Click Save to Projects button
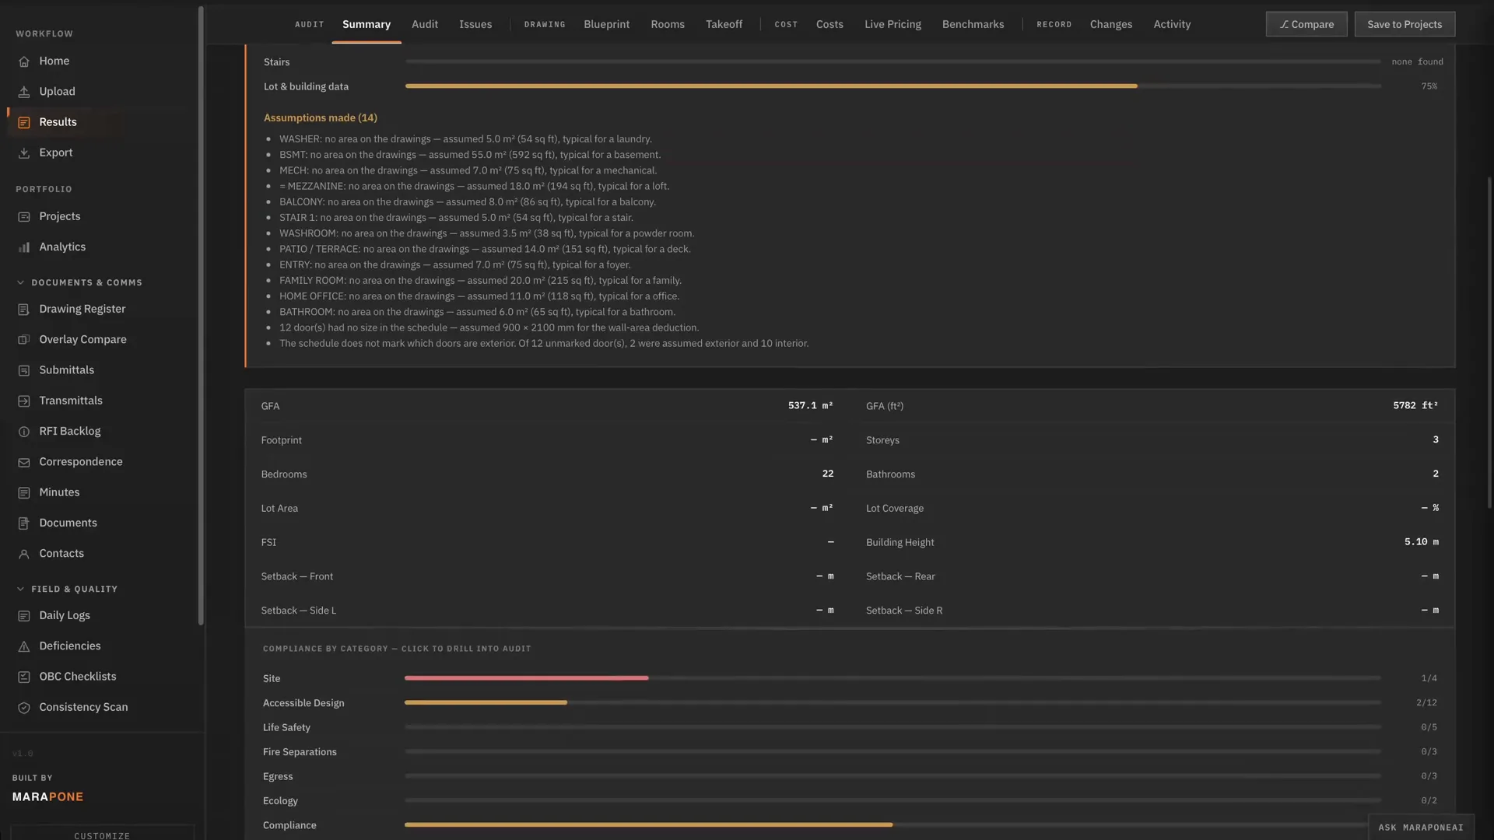The image size is (1494, 840). tap(1405, 24)
